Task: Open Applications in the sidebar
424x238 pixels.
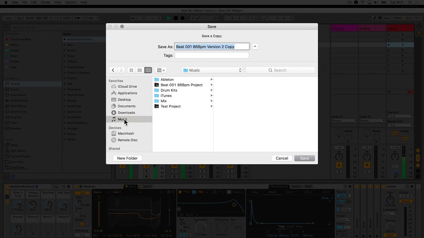Action: [129, 93]
